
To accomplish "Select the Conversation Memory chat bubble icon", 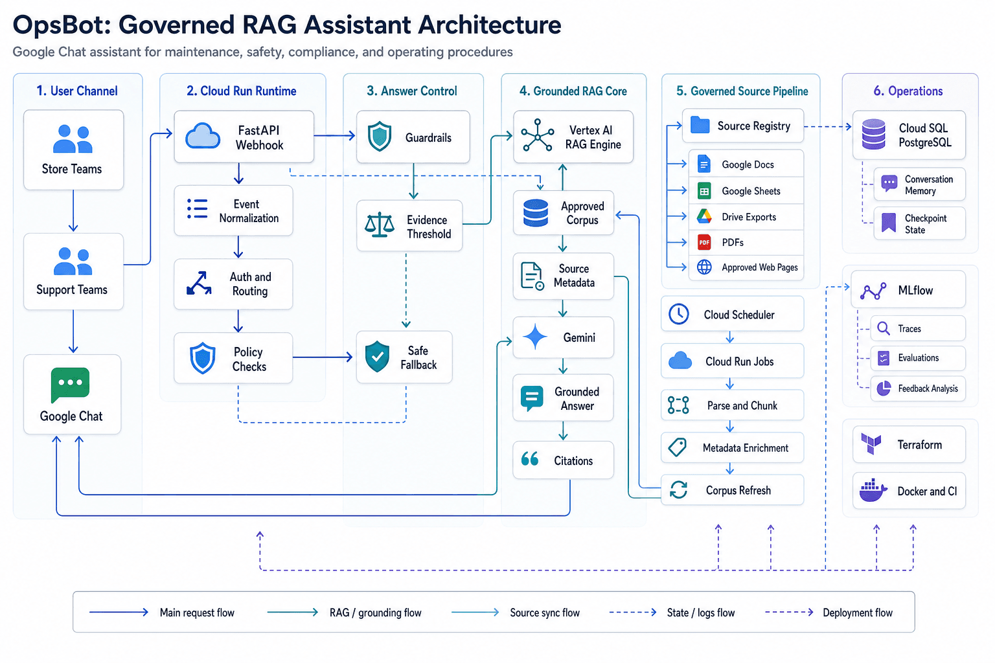I will (x=889, y=184).
